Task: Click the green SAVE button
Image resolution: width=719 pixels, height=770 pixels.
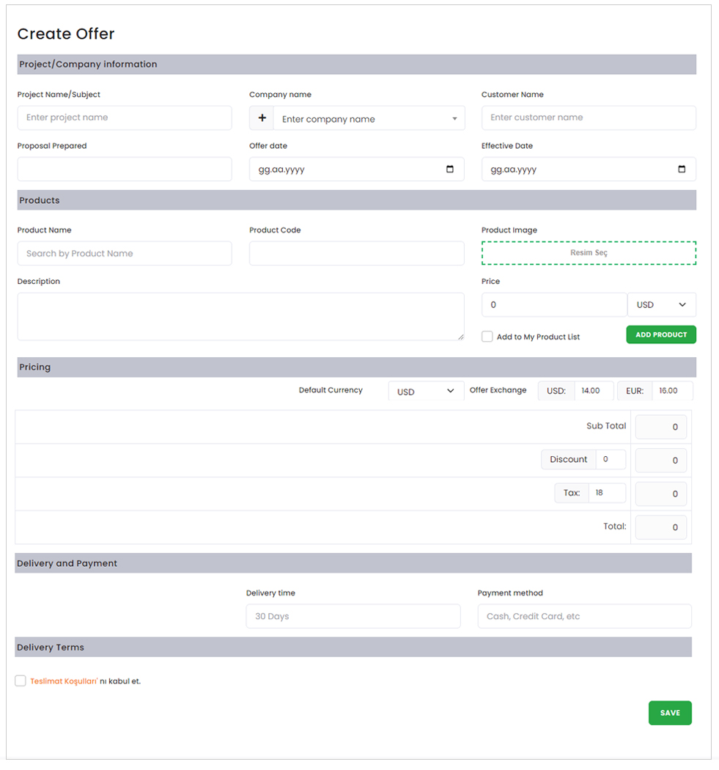Action: [x=669, y=713]
